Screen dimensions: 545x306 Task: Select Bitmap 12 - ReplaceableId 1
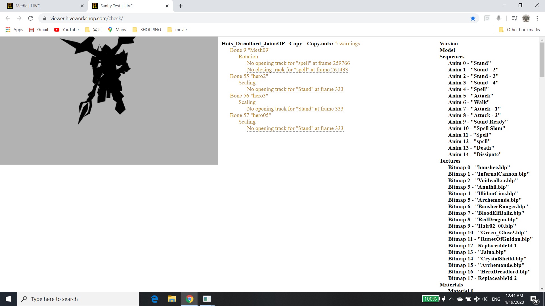[482, 246]
